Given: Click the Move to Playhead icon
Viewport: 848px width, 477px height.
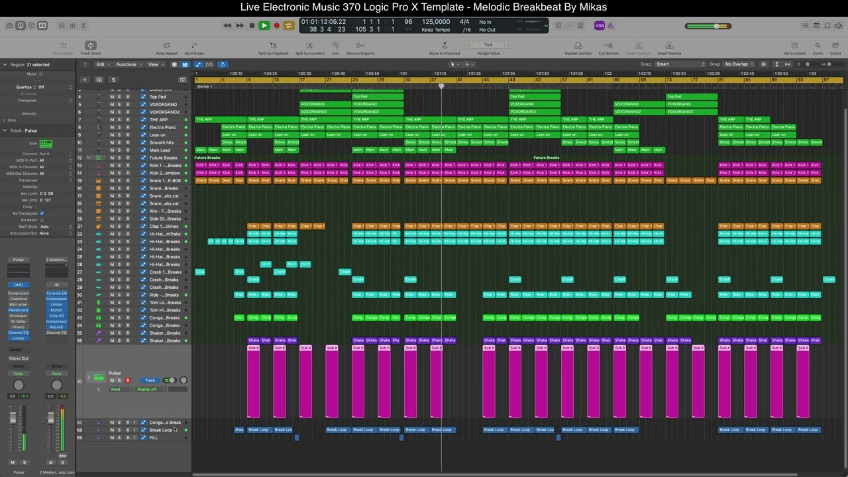Looking at the screenshot, I should (444, 46).
